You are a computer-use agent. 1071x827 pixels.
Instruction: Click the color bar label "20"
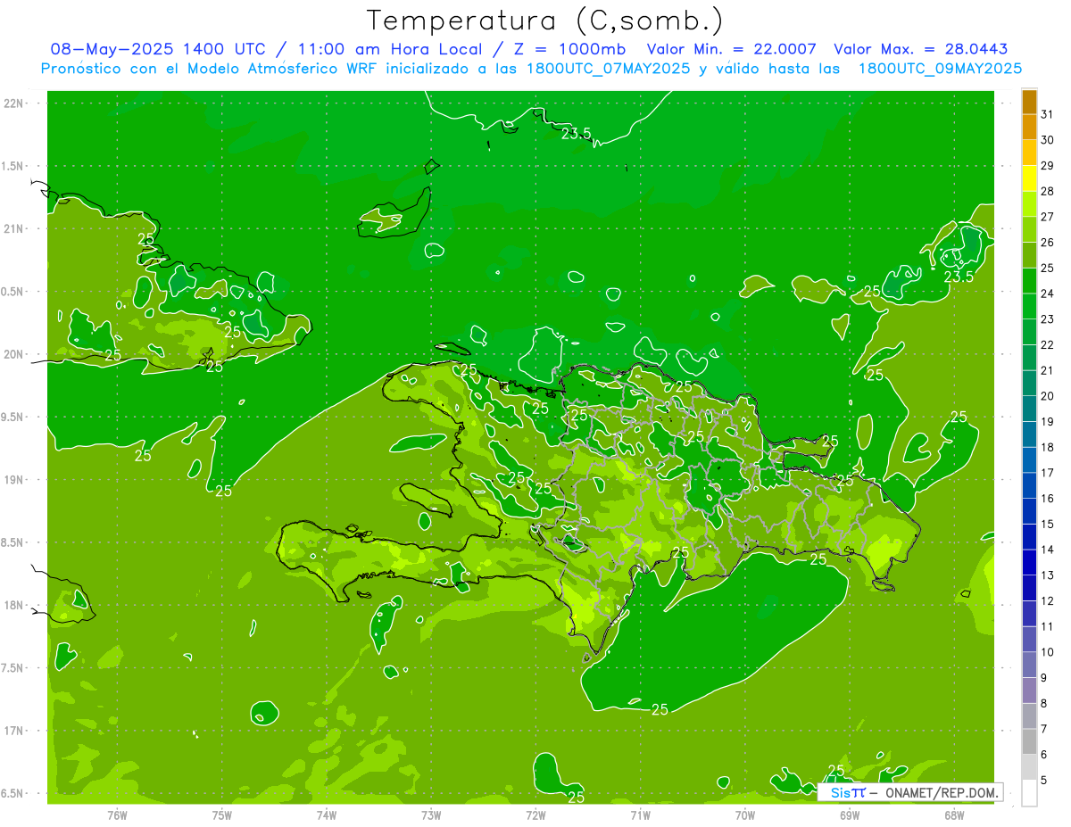click(1047, 396)
